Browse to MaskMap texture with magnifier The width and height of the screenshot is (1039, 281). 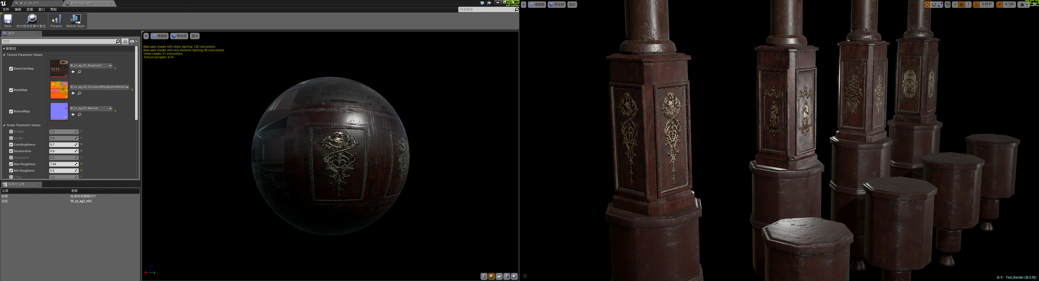[80, 93]
